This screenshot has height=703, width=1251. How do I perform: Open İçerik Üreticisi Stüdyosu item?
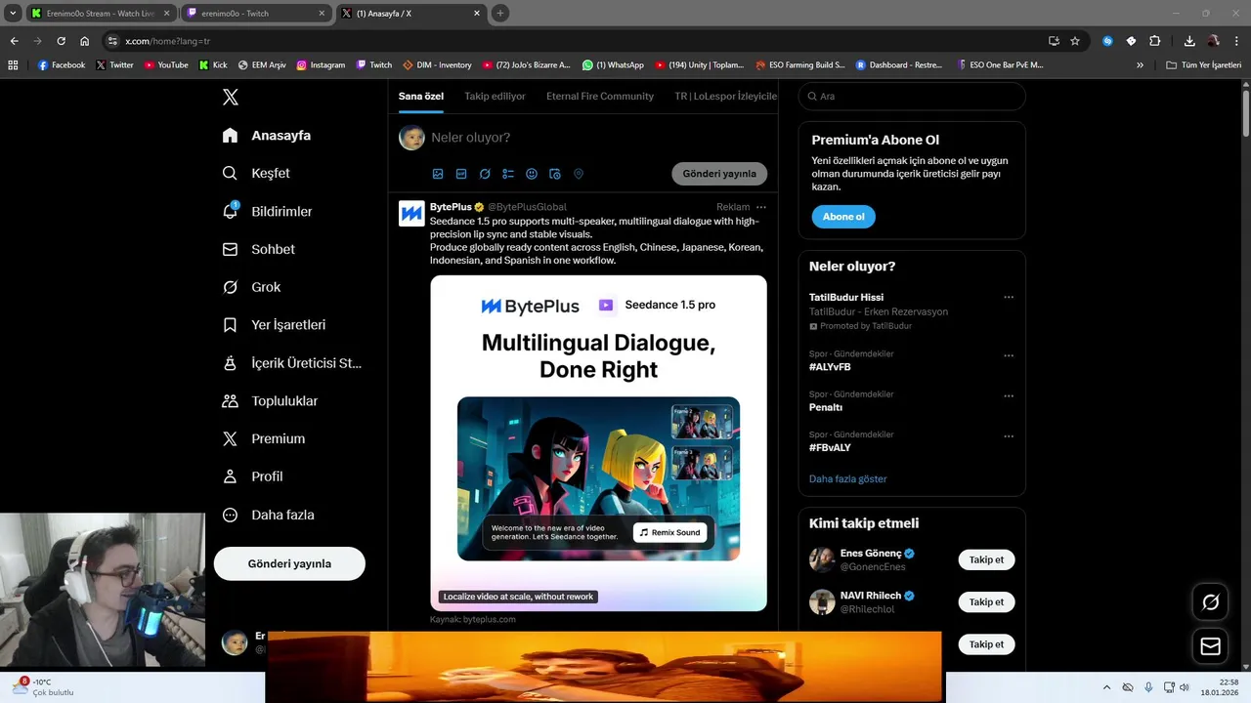click(292, 362)
